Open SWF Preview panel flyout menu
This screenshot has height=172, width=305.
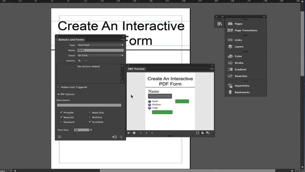click(212, 69)
